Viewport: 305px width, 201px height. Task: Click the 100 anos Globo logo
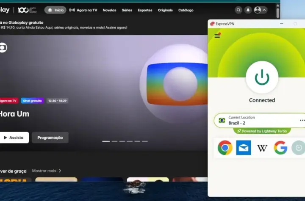click(27, 10)
